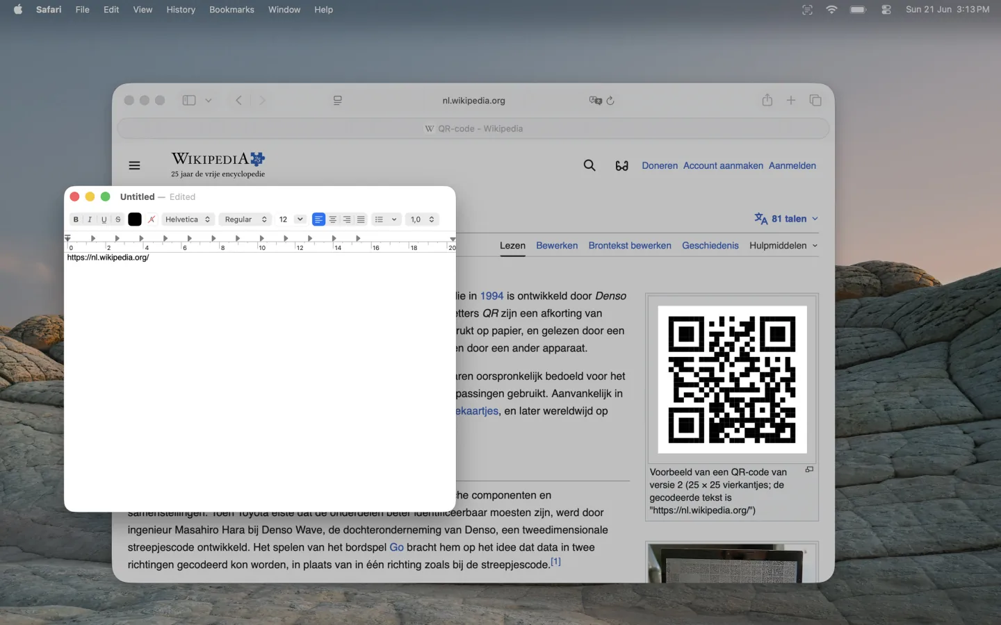Viewport: 1001px width, 625px height.
Task: Open the Wi-Fi status icon
Action: tap(831, 10)
